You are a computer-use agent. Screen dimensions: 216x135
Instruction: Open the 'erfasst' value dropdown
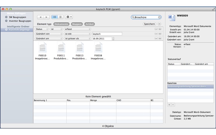pyautogui.click(x=77, y=29)
